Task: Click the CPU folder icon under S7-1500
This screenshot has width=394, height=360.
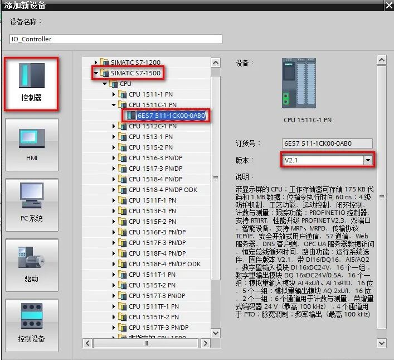Action: (x=113, y=83)
